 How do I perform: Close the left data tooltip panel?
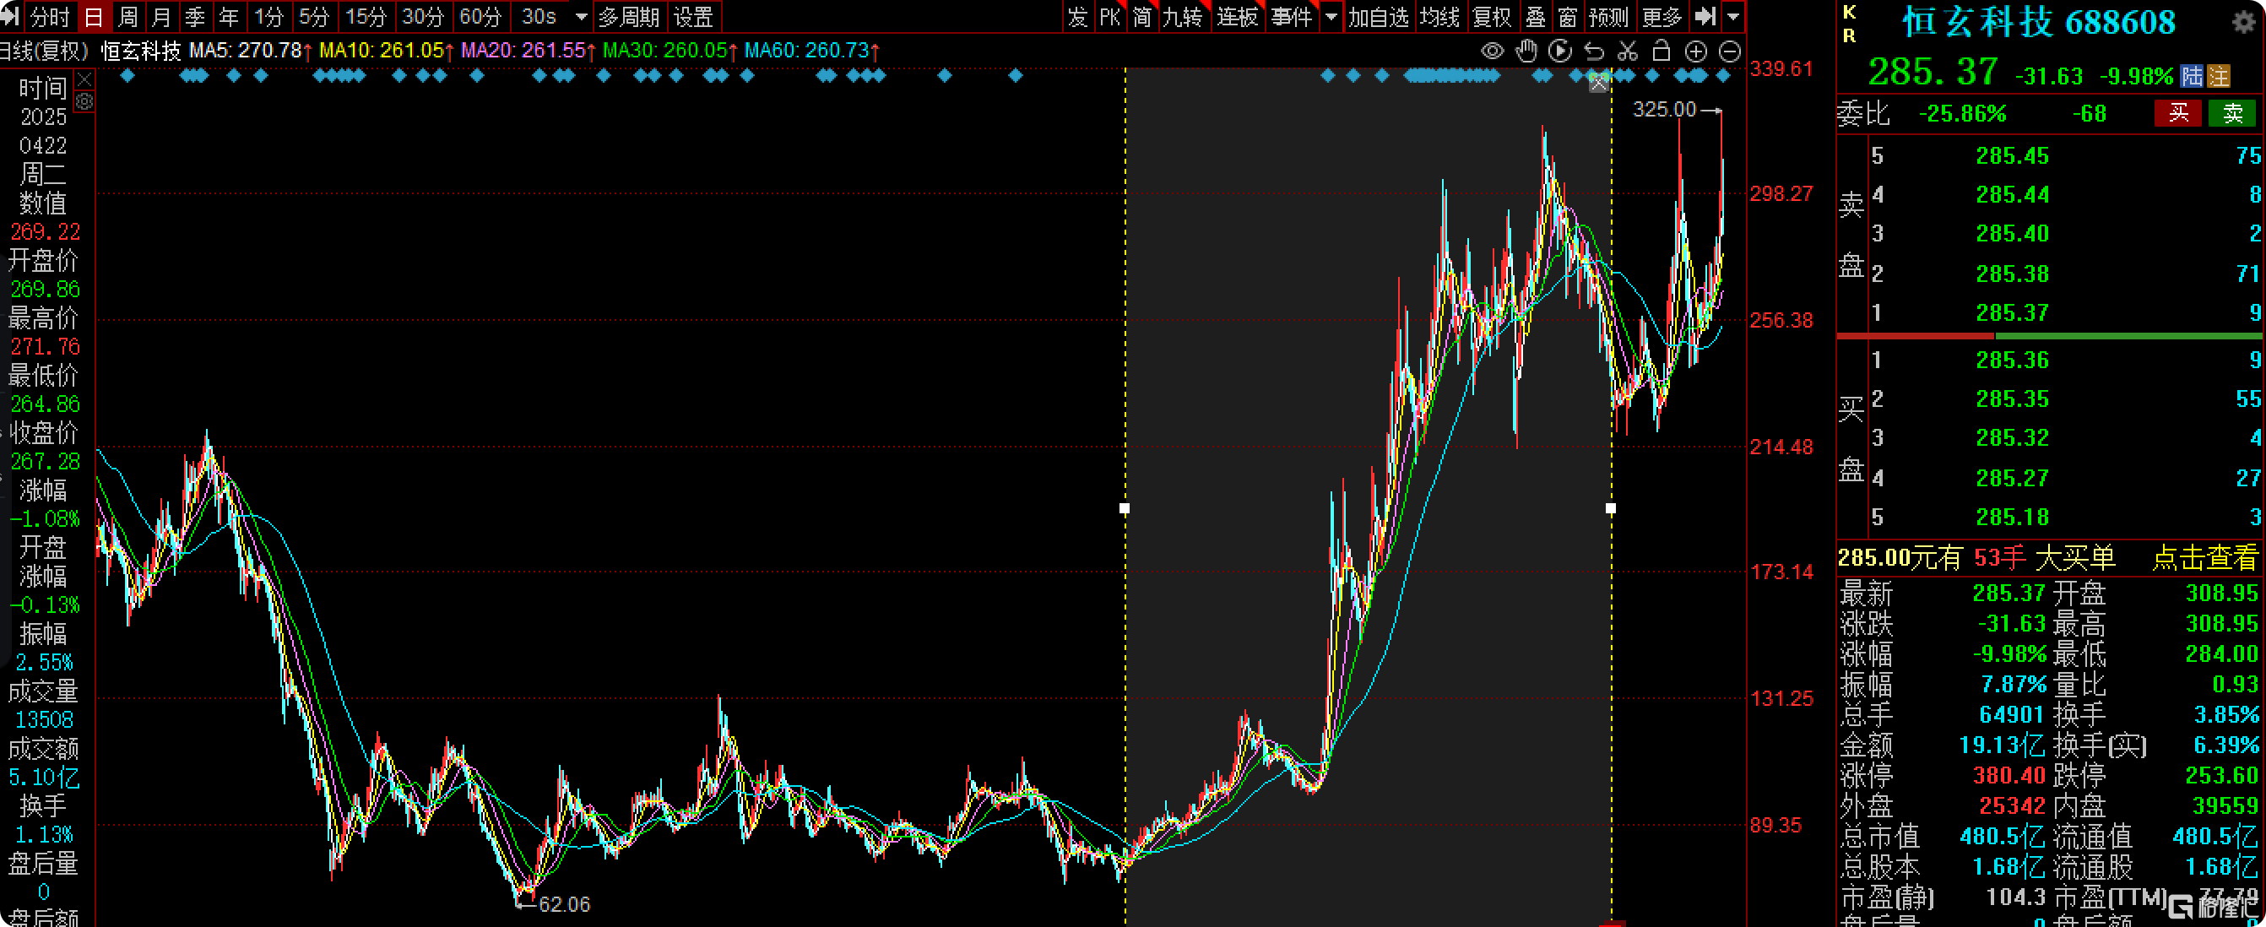[84, 80]
